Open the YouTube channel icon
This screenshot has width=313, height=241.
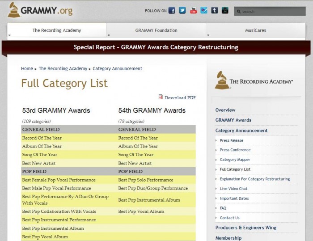193,10
